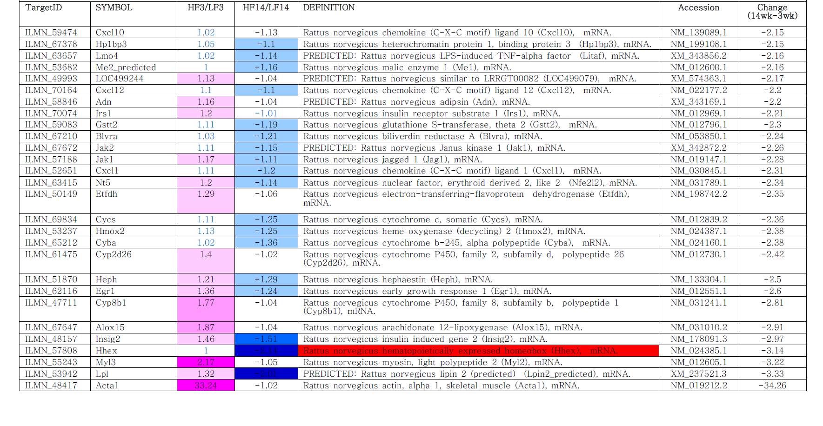This screenshot has height=426, width=823.
Task: Click the Heph symbol cell
Action: coord(134,280)
